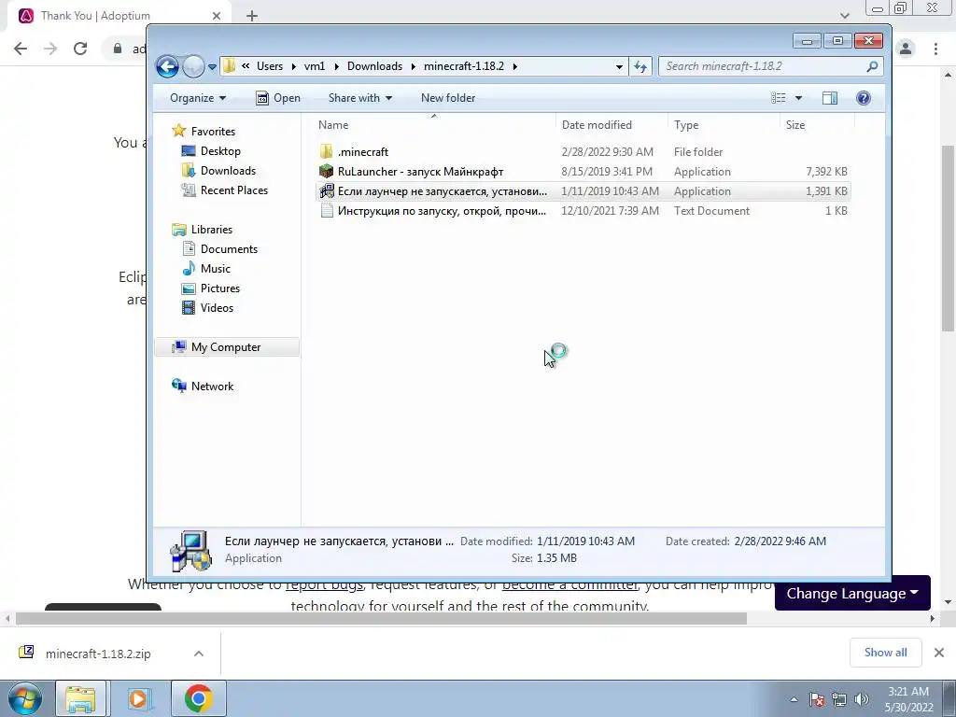Click Show all downloads
Image resolution: width=956 pixels, height=717 pixels.
(885, 653)
